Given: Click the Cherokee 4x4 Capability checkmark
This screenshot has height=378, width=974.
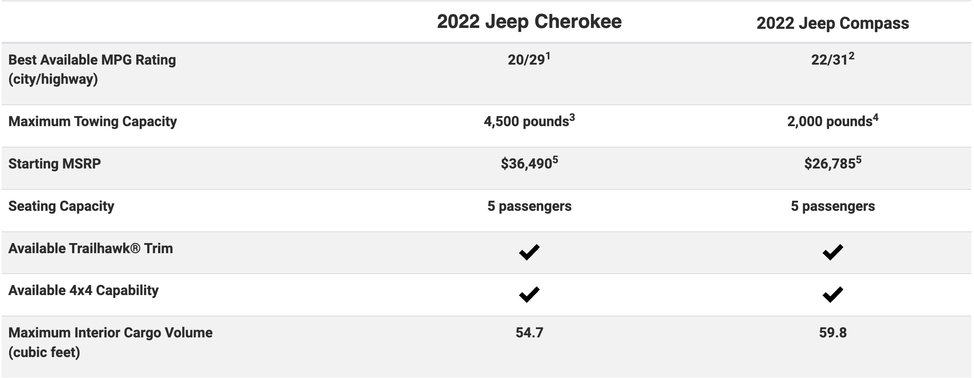Looking at the screenshot, I should (529, 295).
